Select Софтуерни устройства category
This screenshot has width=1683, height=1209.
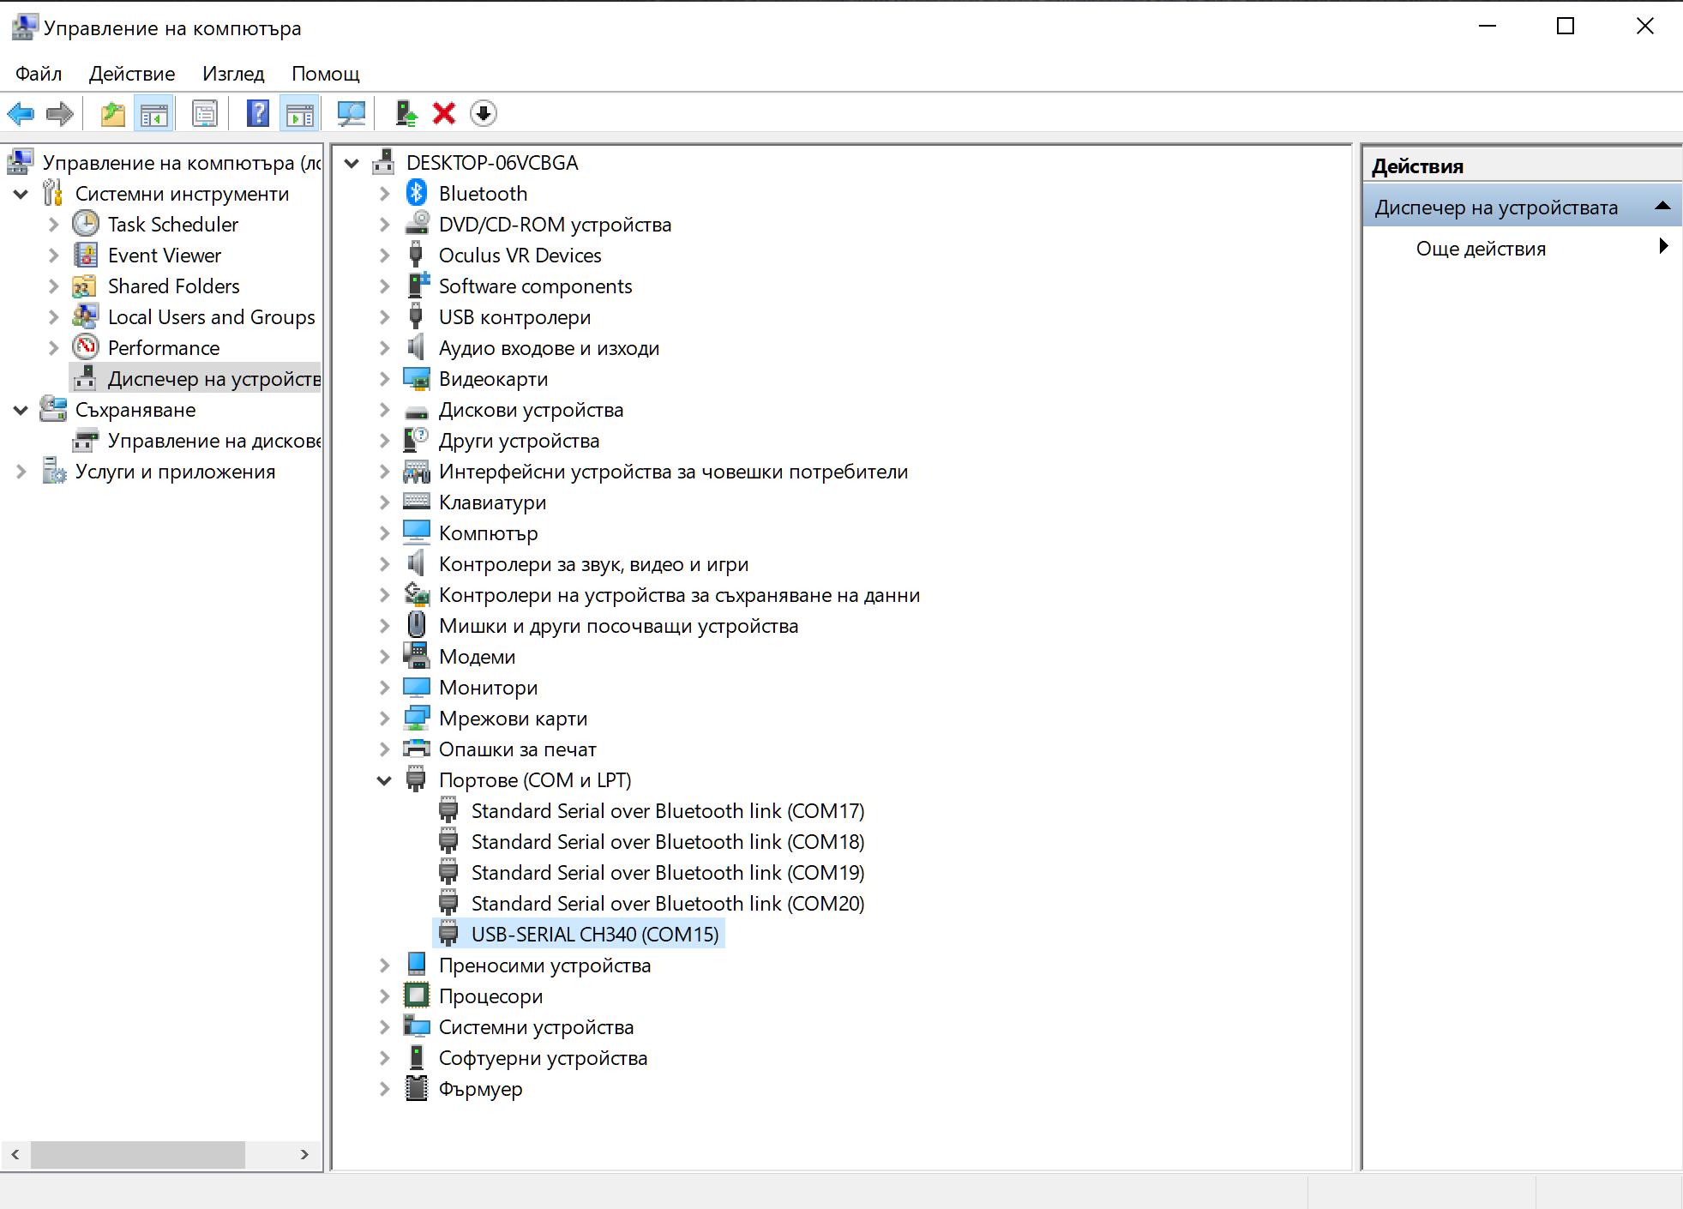coord(543,1057)
